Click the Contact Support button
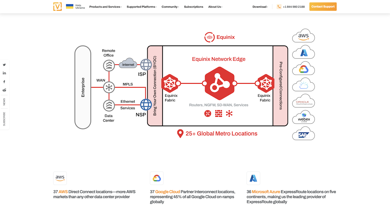Image resolution: width=390 pixels, height=223 pixels. pos(323,6)
